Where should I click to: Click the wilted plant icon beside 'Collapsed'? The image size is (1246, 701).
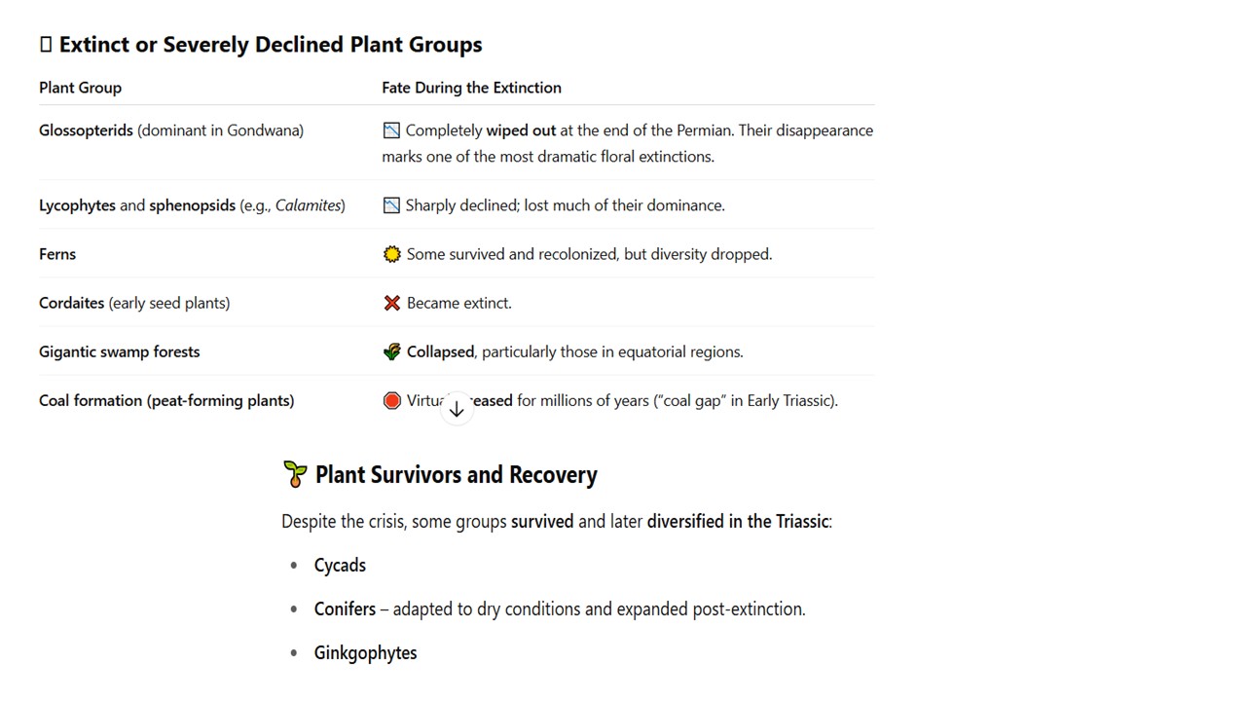tap(392, 351)
